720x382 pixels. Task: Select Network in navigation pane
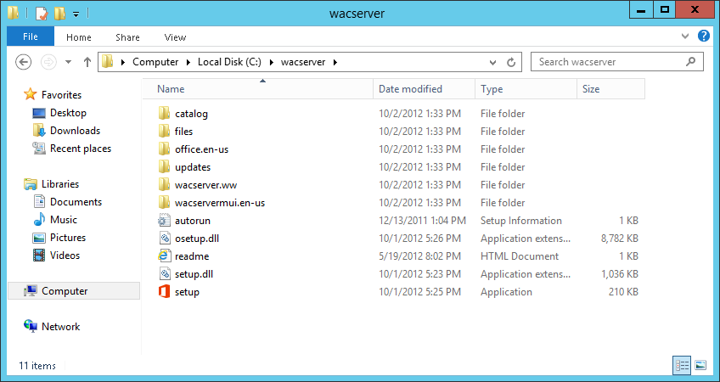pyautogui.click(x=60, y=327)
